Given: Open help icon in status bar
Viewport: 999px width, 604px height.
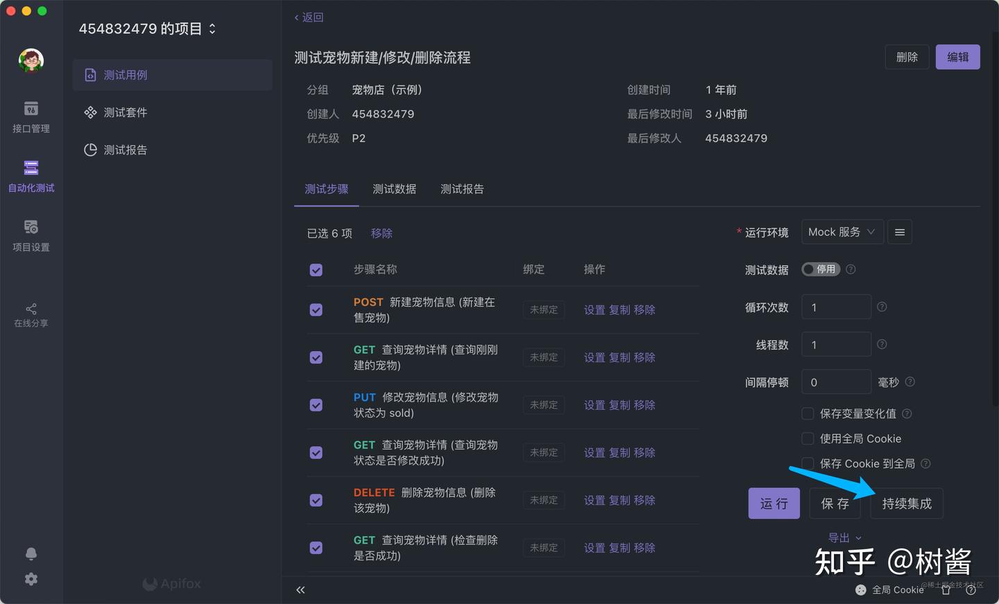Looking at the screenshot, I should tap(971, 590).
